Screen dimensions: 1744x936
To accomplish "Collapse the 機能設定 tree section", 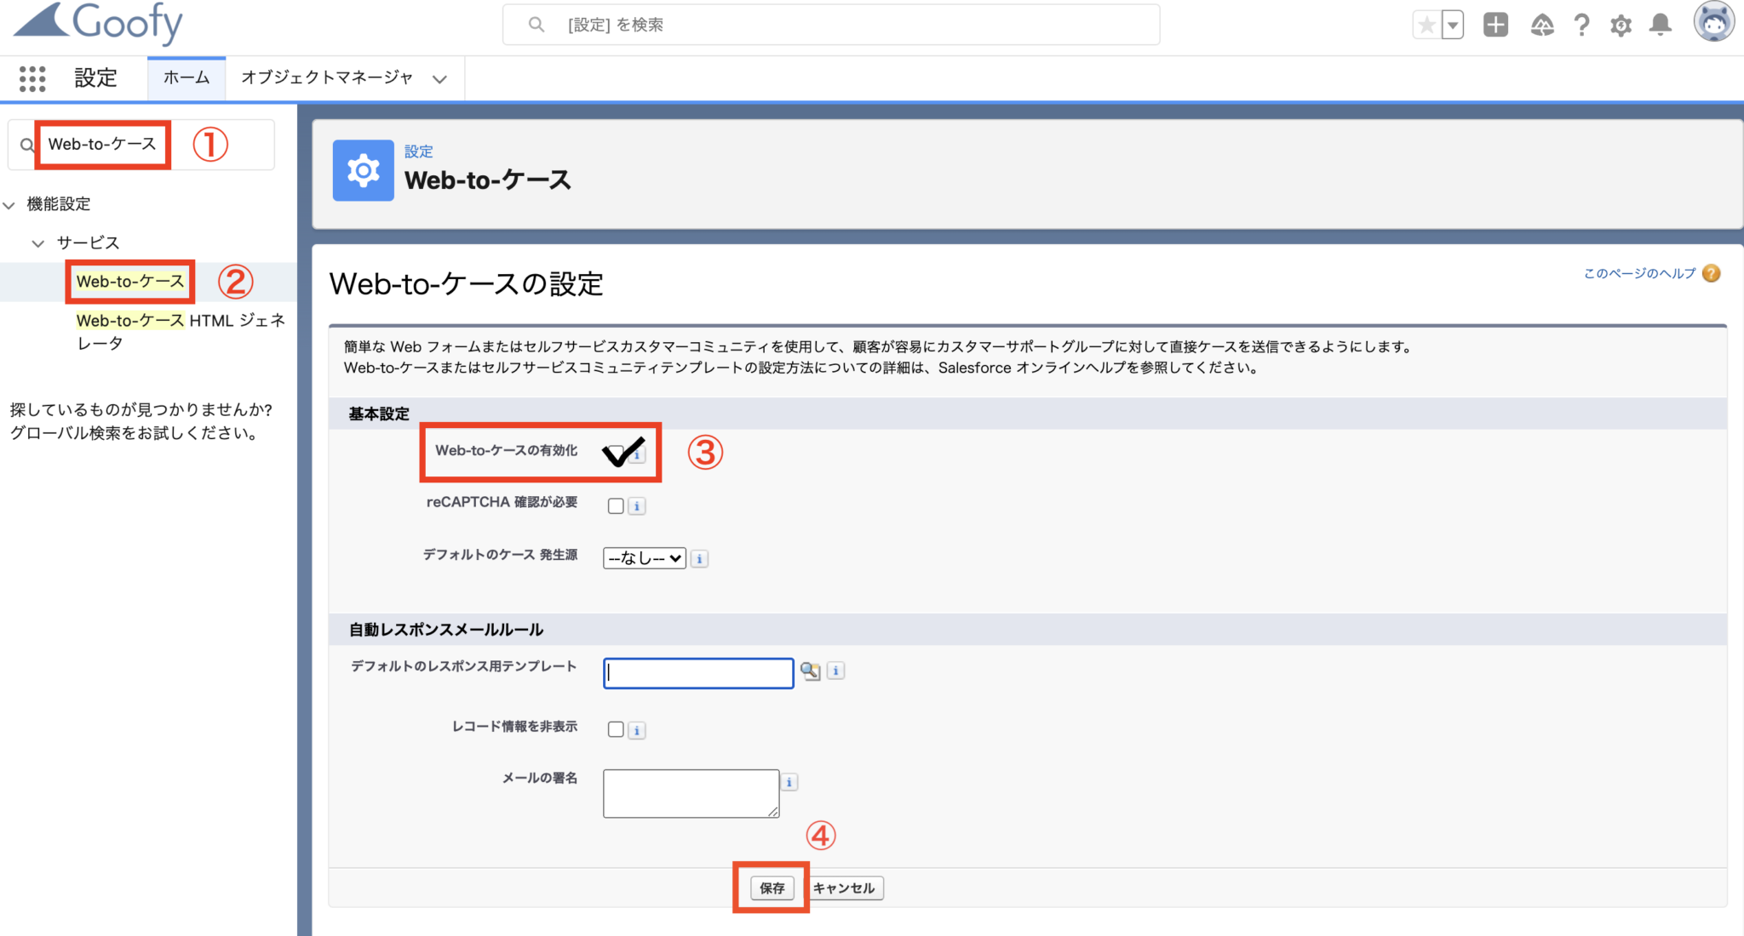I will [x=9, y=204].
